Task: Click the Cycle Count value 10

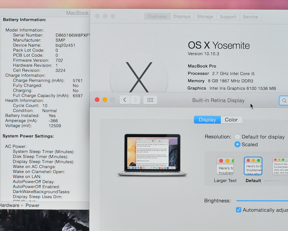Action: tap(45, 105)
